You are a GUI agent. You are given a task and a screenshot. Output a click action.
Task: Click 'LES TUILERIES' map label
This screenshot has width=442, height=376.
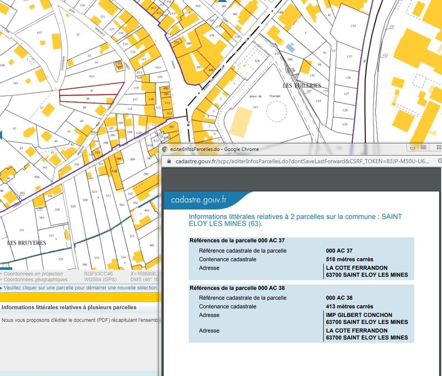[x=302, y=85]
